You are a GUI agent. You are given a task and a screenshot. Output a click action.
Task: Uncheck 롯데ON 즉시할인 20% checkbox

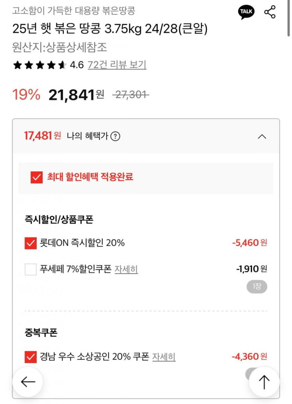[x=31, y=243]
